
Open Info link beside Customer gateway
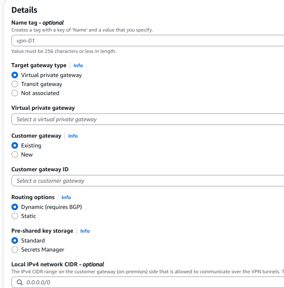coord(73,136)
